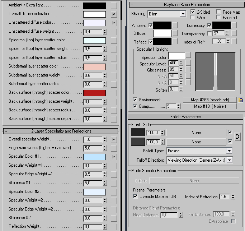This screenshot has height=231, width=245.
Task: Click the second Front:Side None map button
Action: point(196,142)
